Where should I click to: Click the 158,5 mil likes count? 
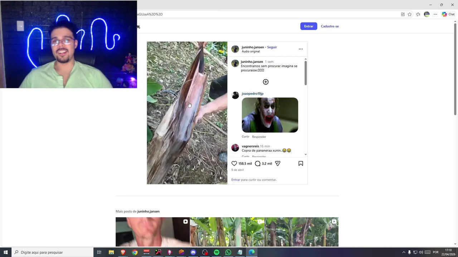pyautogui.click(x=245, y=163)
